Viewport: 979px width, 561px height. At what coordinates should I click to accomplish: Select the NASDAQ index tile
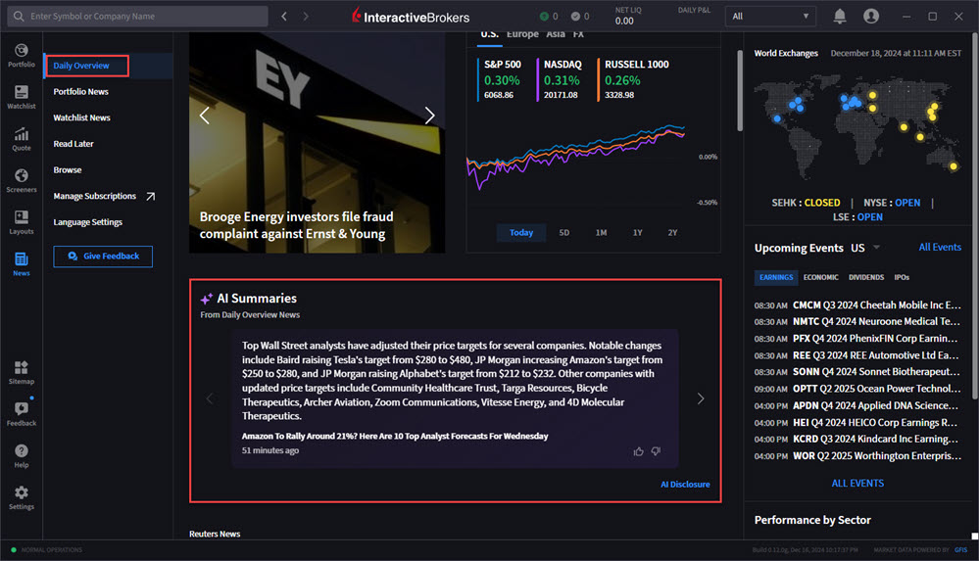pyautogui.click(x=562, y=79)
